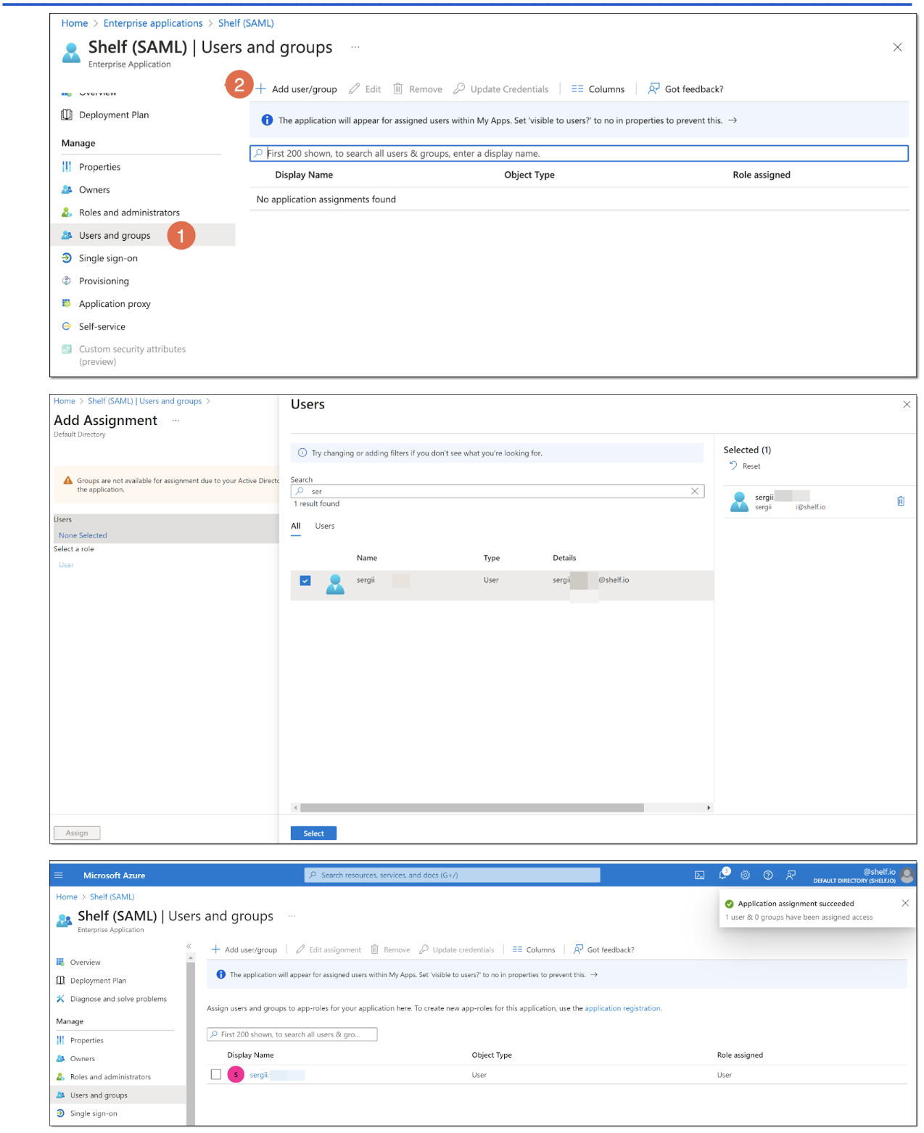Screen dimensions: 924x1133
Task: Open Provisioning in the Manage menu
Action: (x=104, y=281)
